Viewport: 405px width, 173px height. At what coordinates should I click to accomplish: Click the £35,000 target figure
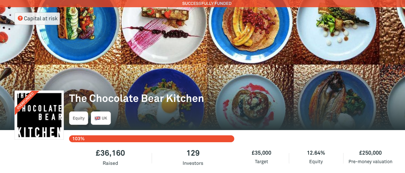[x=261, y=153]
